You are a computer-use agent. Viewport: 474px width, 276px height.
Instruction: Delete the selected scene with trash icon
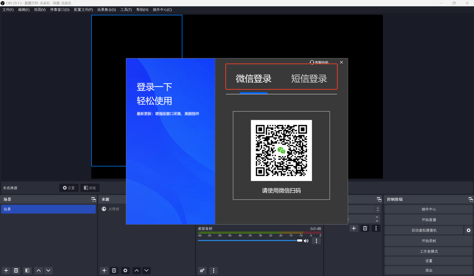(16, 270)
